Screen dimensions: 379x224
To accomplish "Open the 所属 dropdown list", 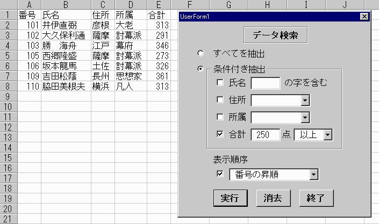I will point(305,118).
